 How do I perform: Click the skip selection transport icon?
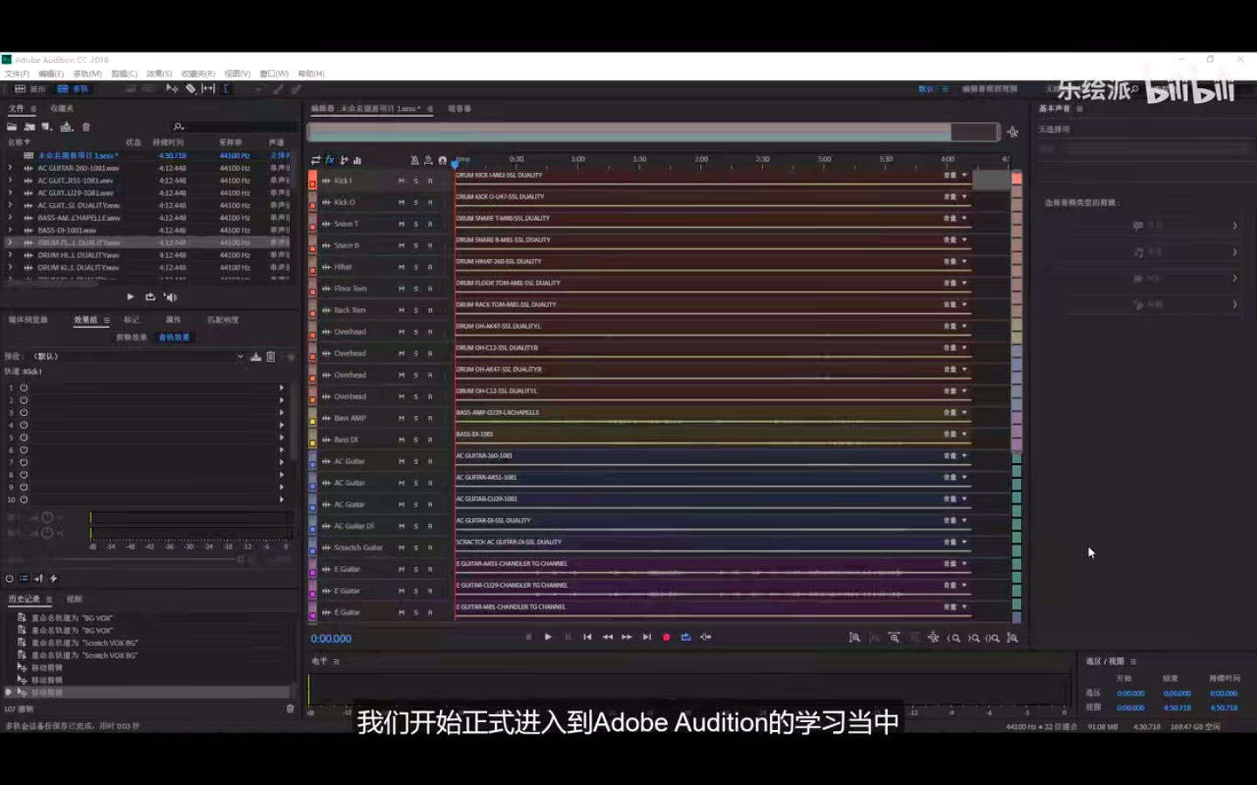click(x=706, y=638)
